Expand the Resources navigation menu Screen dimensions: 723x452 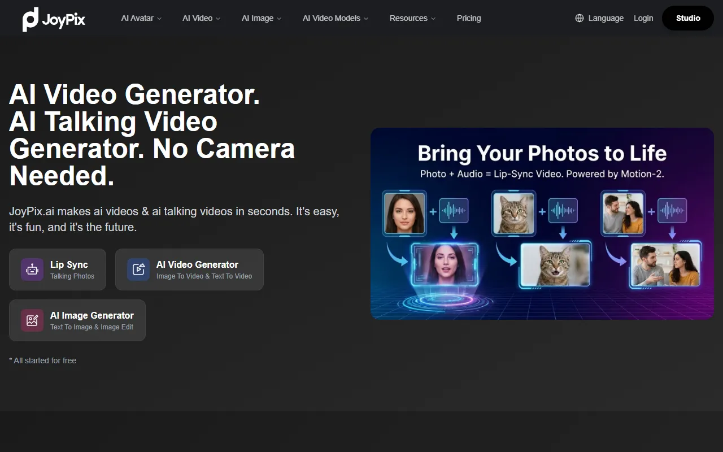[x=412, y=18]
